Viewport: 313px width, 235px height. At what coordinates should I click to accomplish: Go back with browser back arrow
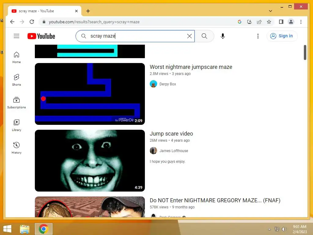tap(12, 22)
